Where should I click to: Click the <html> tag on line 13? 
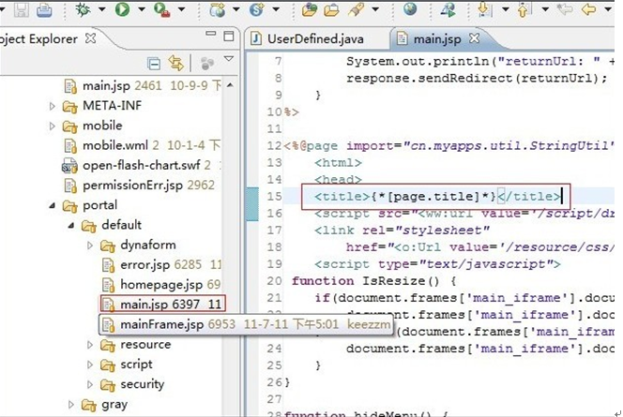pos(338,163)
